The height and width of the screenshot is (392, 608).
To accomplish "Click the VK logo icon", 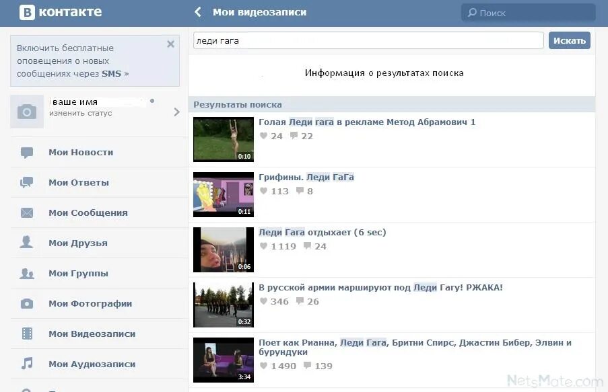I will pos(27,12).
